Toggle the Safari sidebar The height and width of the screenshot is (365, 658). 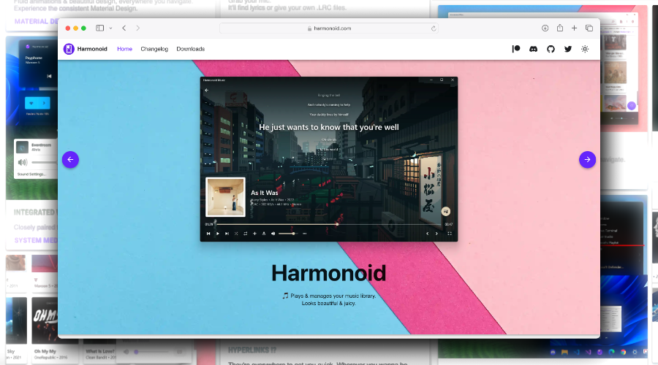pyautogui.click(x=100, y=28)
